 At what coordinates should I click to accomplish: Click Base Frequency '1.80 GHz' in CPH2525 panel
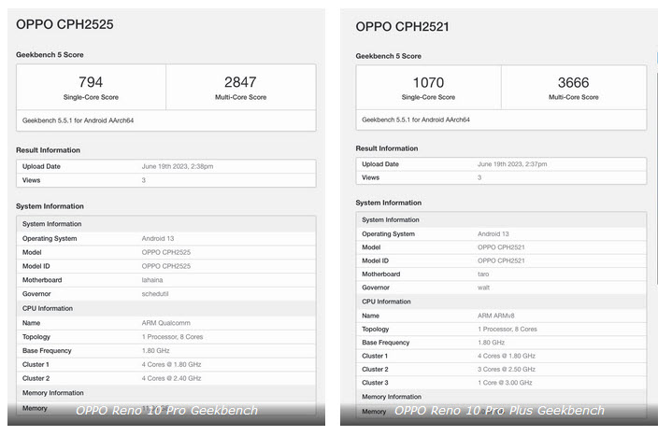pos(155,351)
